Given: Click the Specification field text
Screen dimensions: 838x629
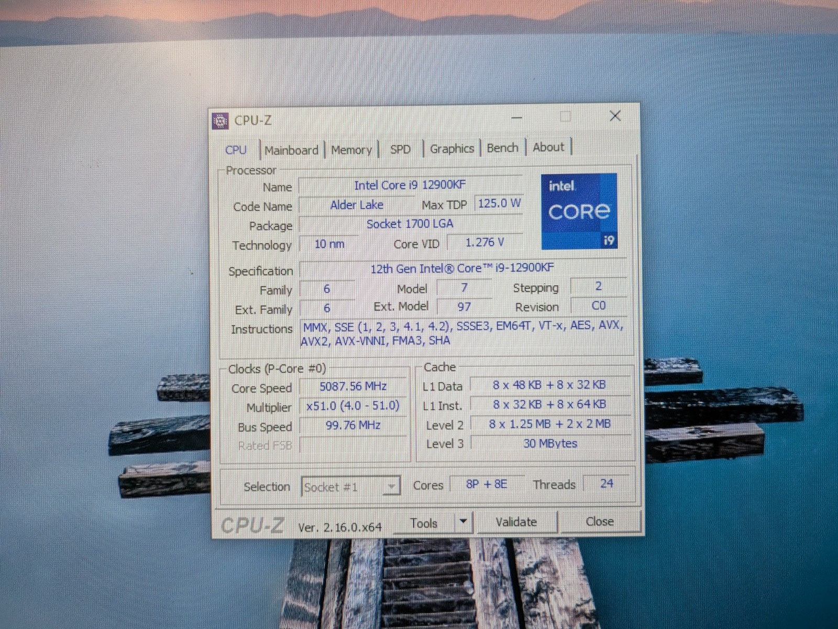Looking at the screenshot, I should coord(462,268).
